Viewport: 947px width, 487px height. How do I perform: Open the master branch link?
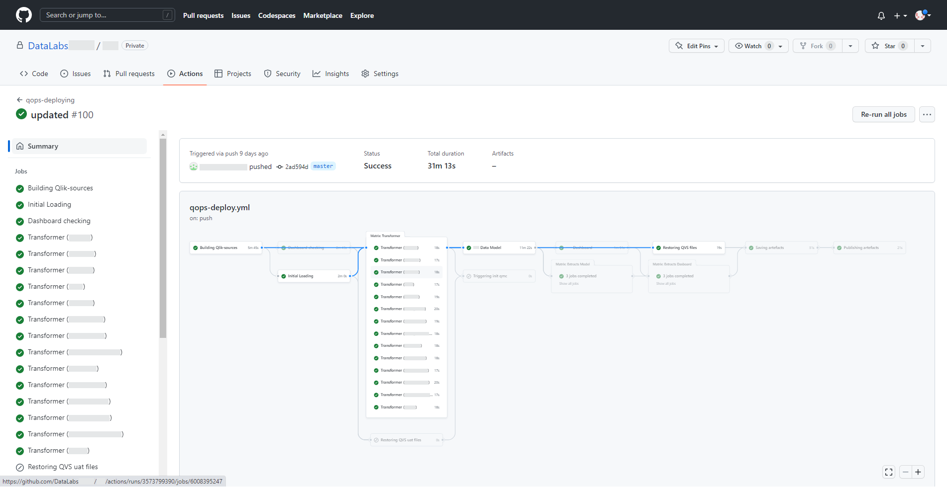pyautogui.click(x=323, y=166)
